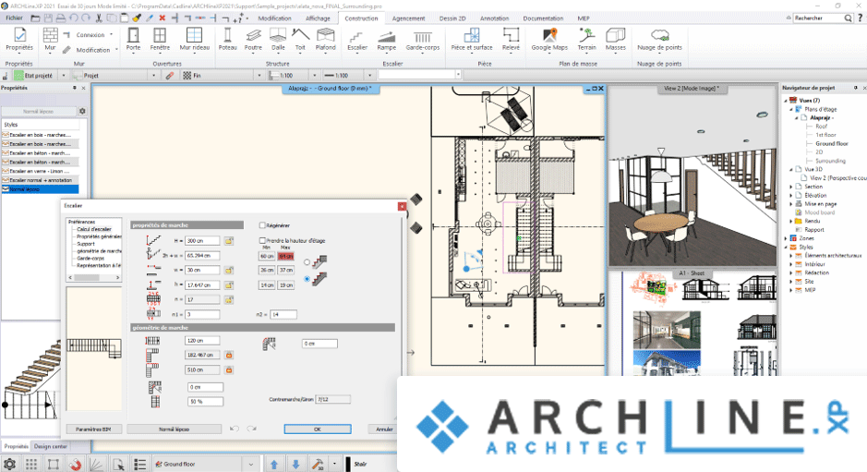The width and height of the screenshot is (867, 472).
Task: Select the Rampe ramp tool
Action: click(387, 41)
